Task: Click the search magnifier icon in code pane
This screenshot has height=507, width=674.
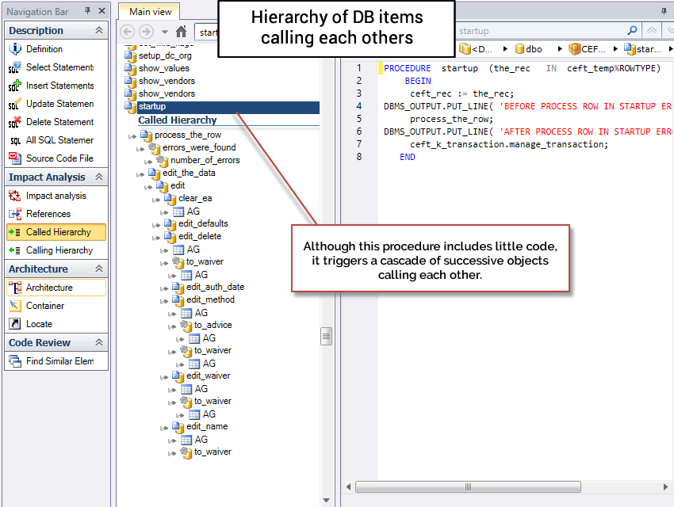Action: click(632, 31)
